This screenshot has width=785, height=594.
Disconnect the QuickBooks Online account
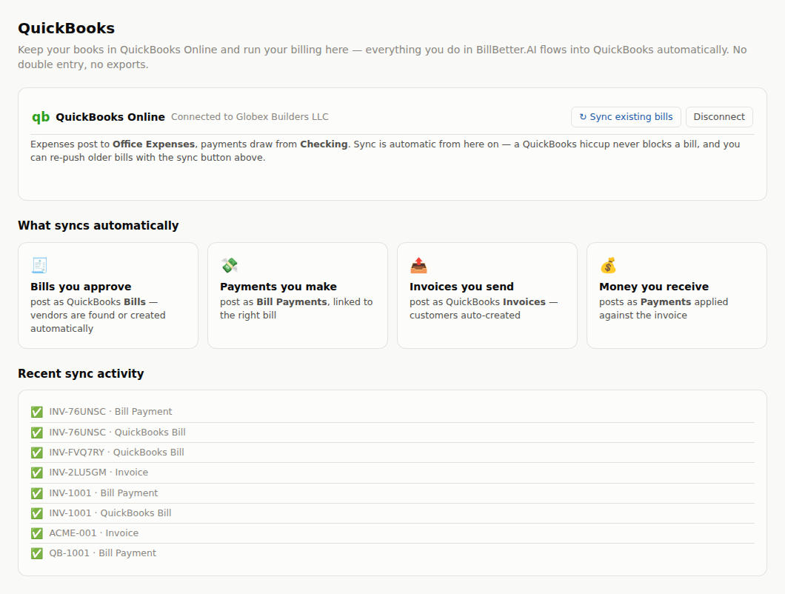pos(719,117)
